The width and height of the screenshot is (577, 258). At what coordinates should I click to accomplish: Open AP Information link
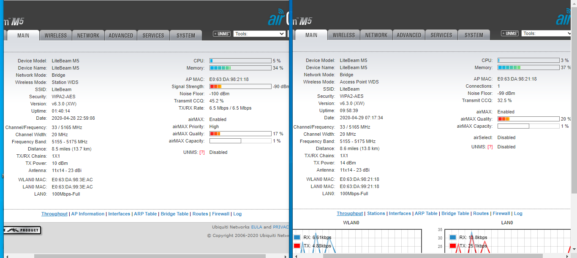tap(88, 214)
